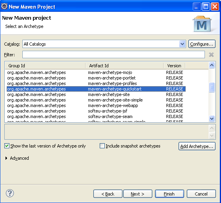Screen dimensions: 221x203
Task: Go to previous page with Back button
Action: (108, 194)
